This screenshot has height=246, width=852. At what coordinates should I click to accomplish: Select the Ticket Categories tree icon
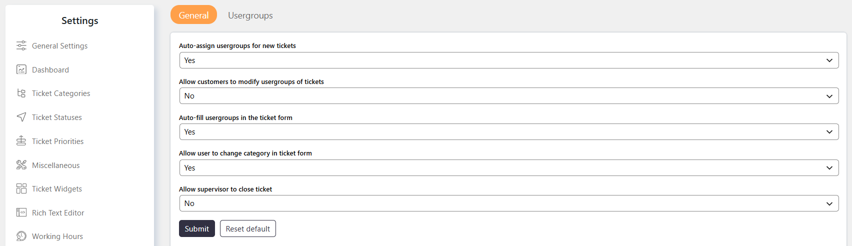[x=21, y=93]
